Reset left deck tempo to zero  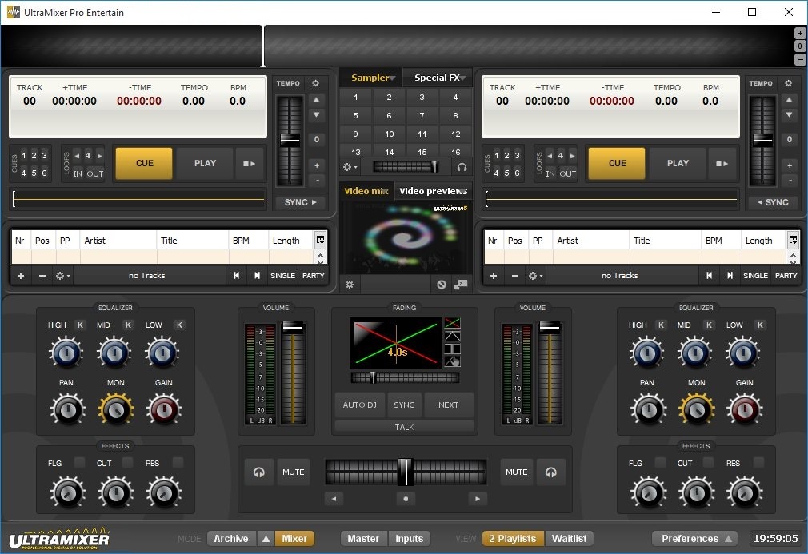tap(316, 139)
